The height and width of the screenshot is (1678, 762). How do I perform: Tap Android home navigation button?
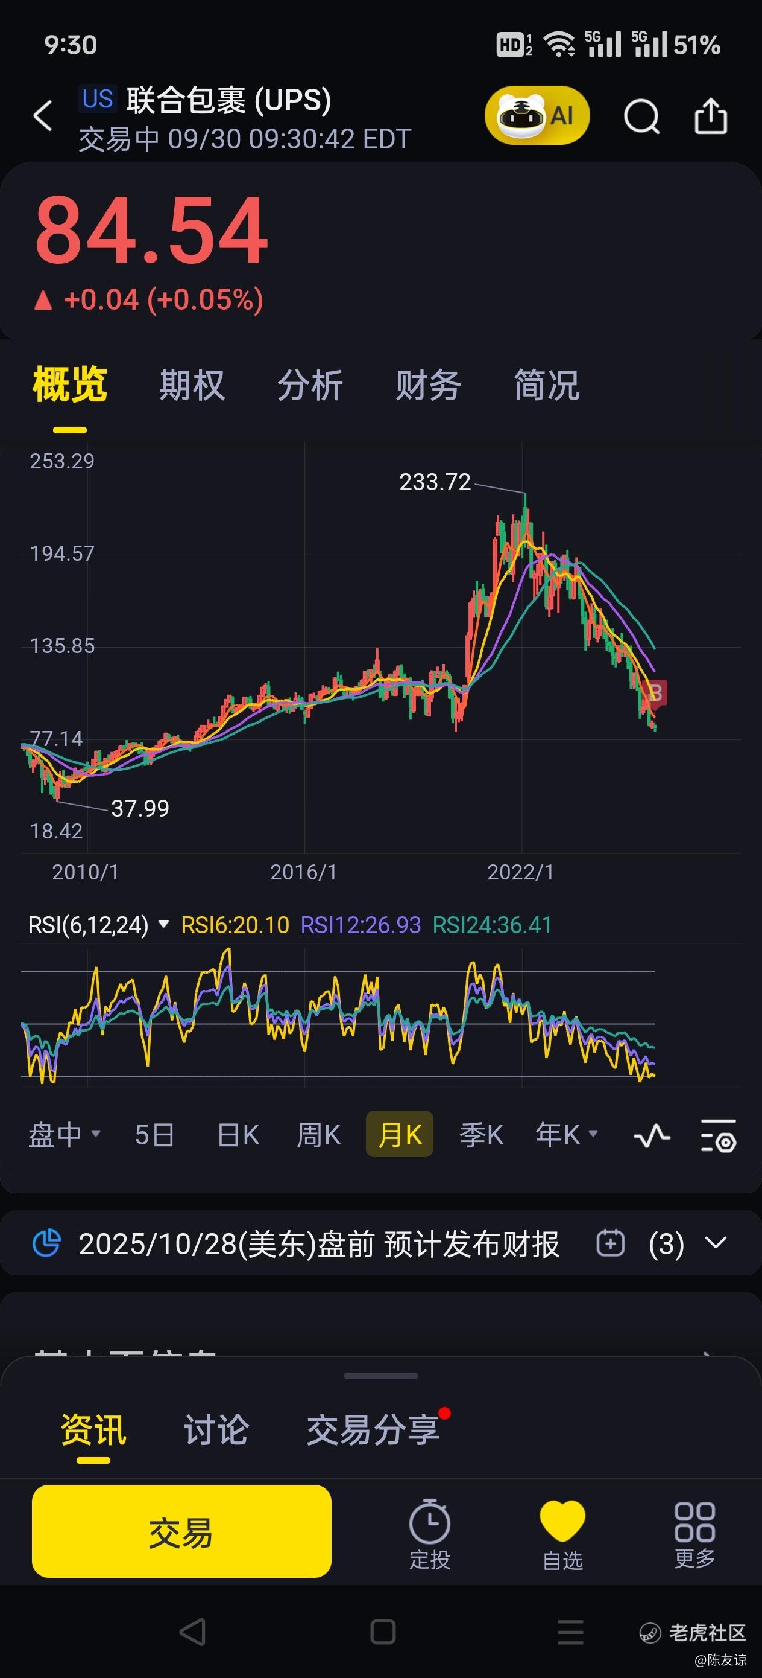[x=383, y=1632]
